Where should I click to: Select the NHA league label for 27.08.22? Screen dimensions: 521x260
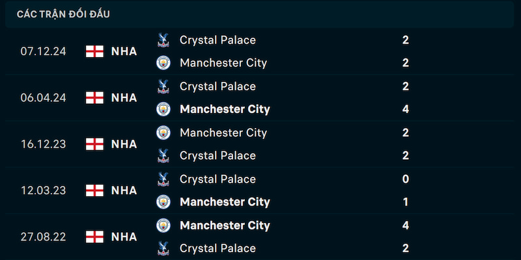(124, 237)
